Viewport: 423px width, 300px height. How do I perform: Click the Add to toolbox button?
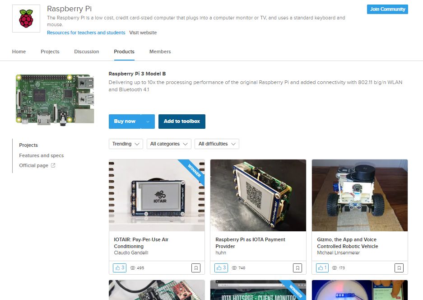point(182,122)
